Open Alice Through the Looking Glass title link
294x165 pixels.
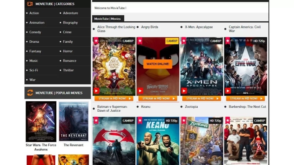click(116, 29)
